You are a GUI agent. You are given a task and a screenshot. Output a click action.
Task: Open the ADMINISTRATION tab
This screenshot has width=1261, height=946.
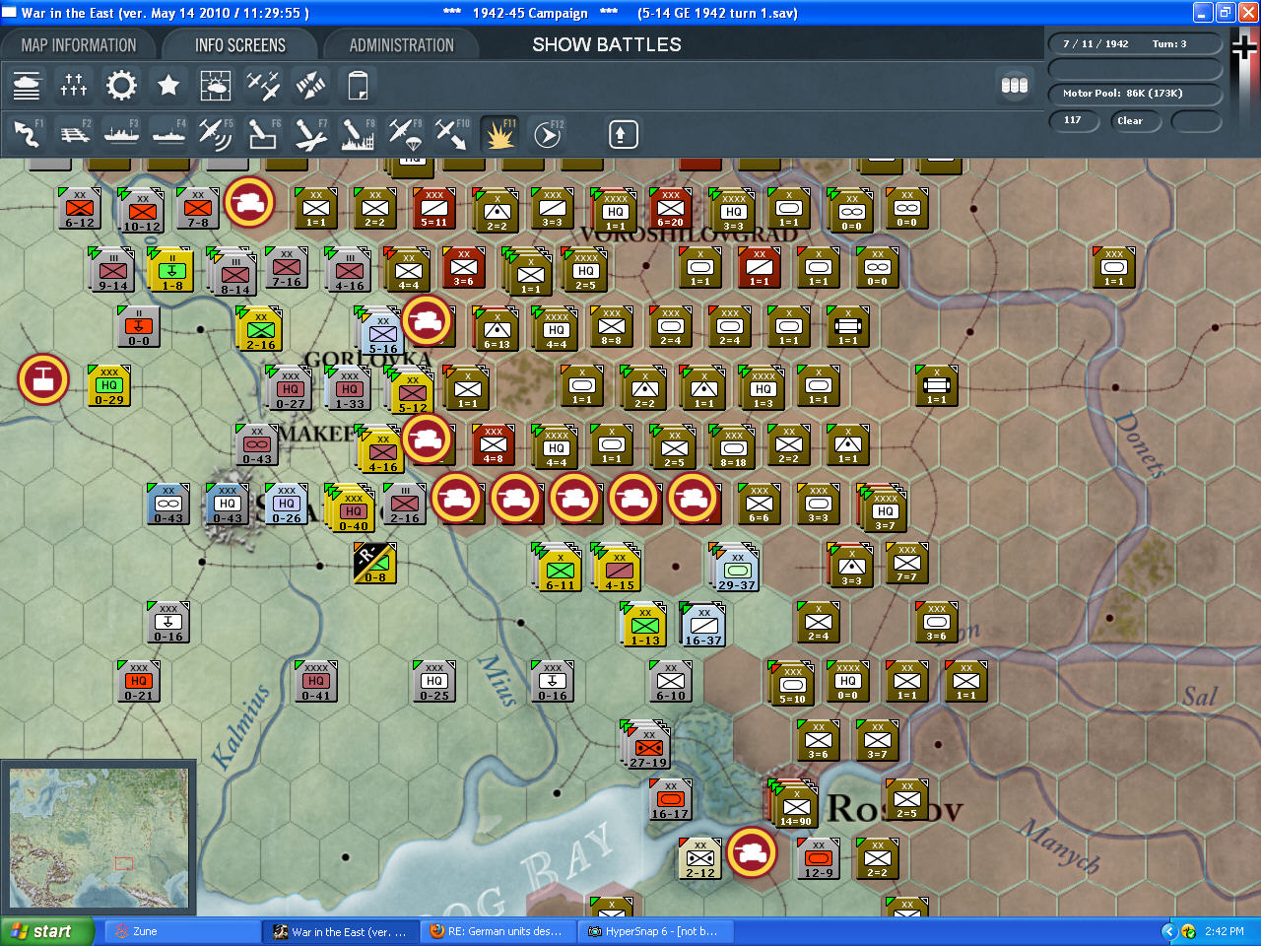tap(402, 45)
